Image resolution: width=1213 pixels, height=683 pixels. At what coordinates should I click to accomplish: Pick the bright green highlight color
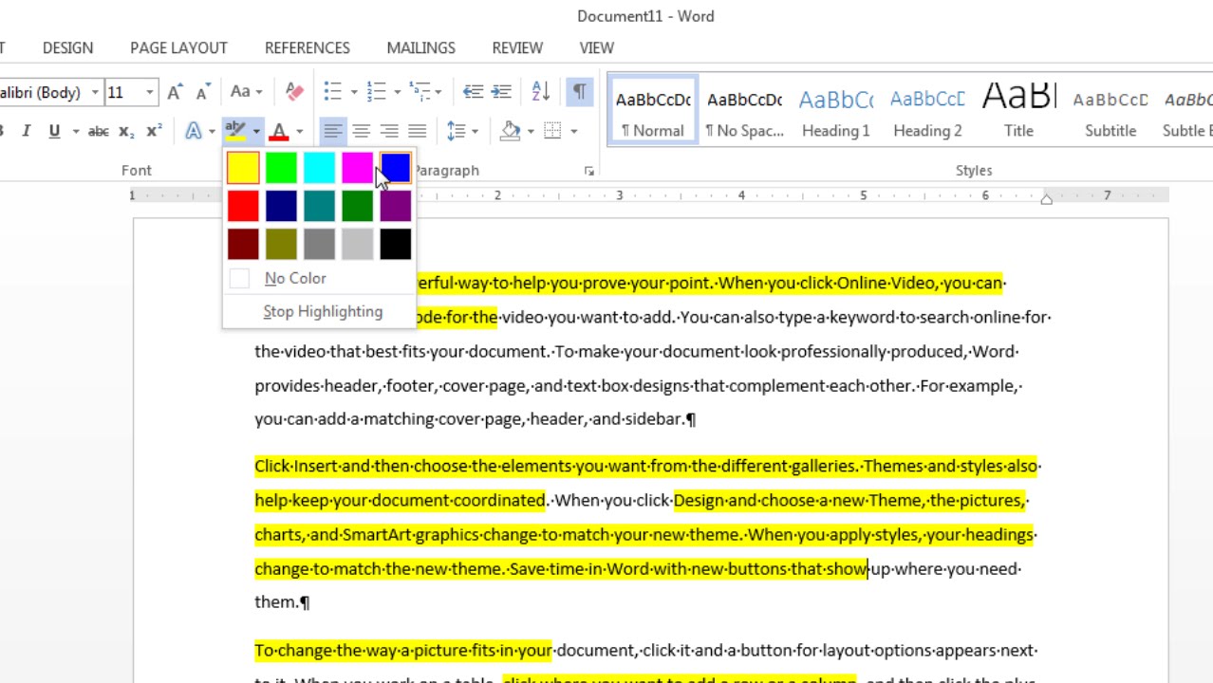click(x=281, y=168)
